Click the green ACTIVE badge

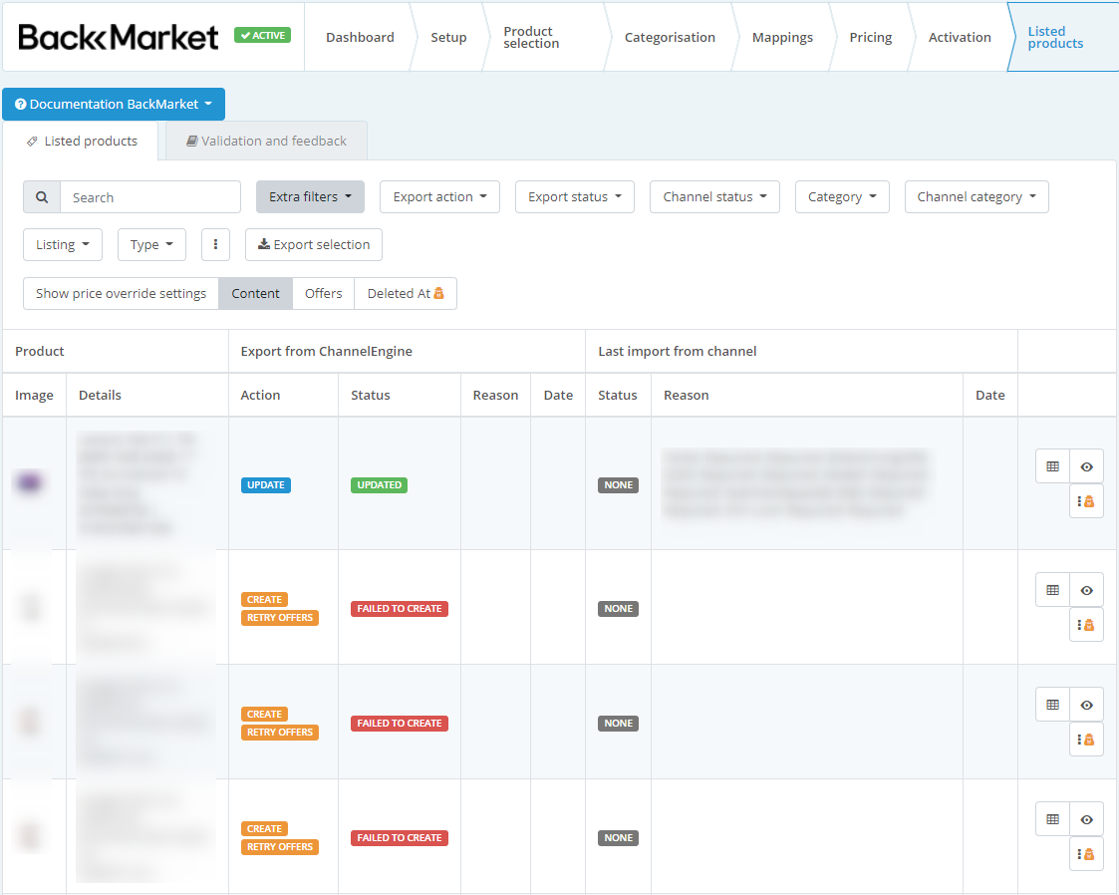click(x=261, y=36)
